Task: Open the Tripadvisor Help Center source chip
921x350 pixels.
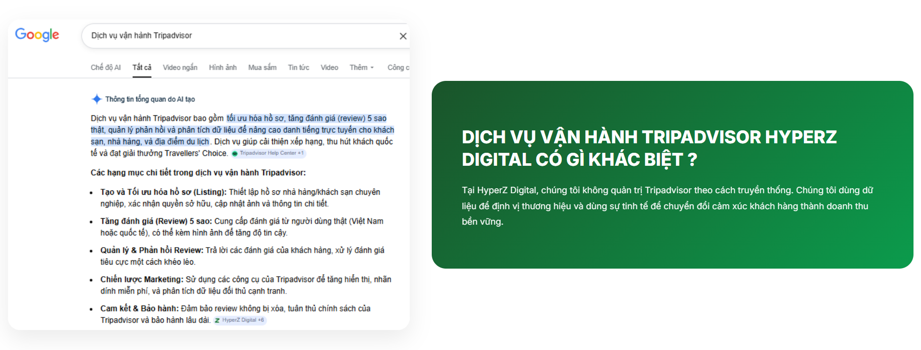Action: tap(269, 153)
